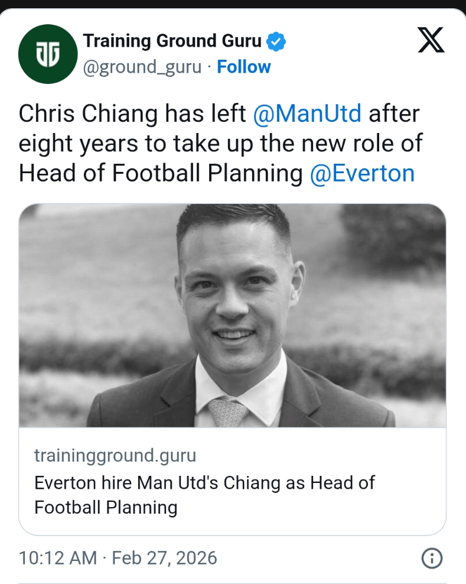The width and height of the screenshot is (466, 584).
Task: Tap the man's tie in the photo
Action: [x=227, y=411]
